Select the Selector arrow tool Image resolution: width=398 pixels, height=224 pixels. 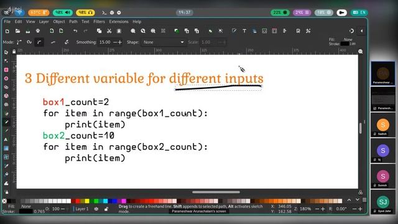click(x=6, y=52)
